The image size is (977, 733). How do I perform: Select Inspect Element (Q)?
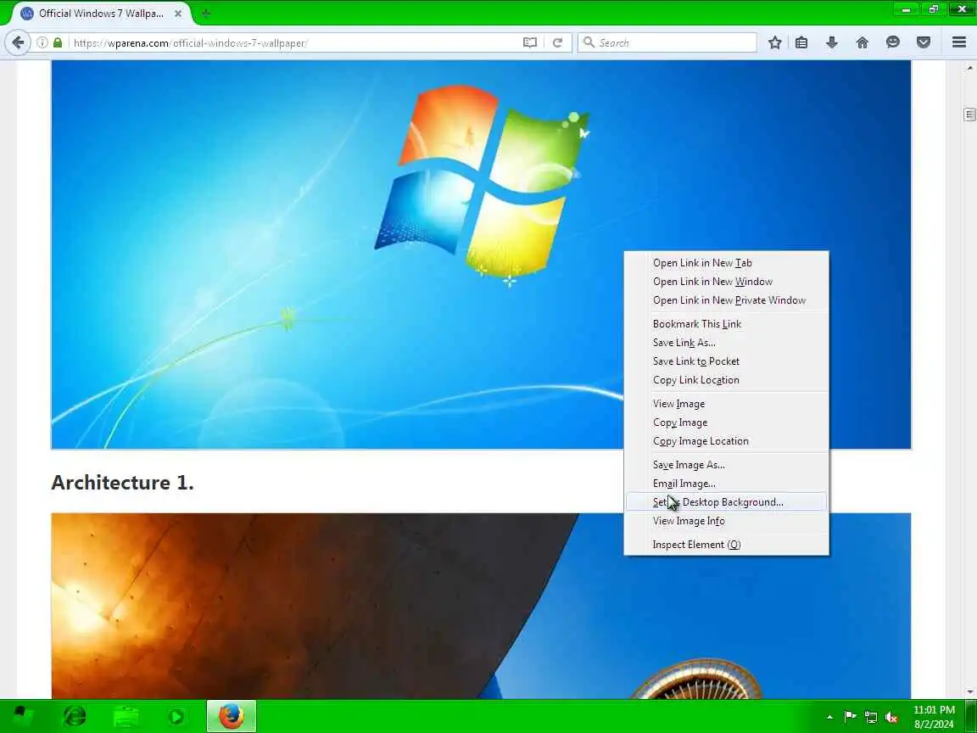click(x=727, y=545)
